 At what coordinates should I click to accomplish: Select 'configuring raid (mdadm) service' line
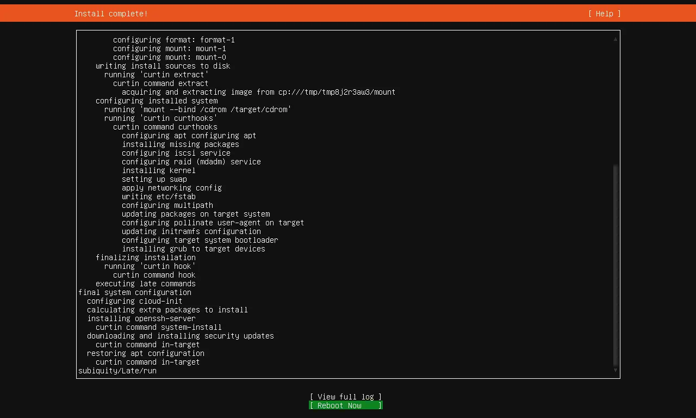(x=191, y=162)
